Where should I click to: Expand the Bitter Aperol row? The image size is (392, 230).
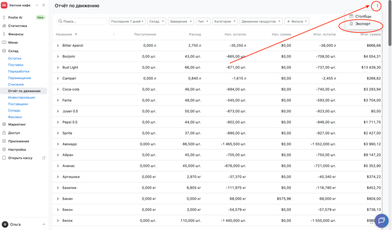pyautogui.click(x=58, y=46)
